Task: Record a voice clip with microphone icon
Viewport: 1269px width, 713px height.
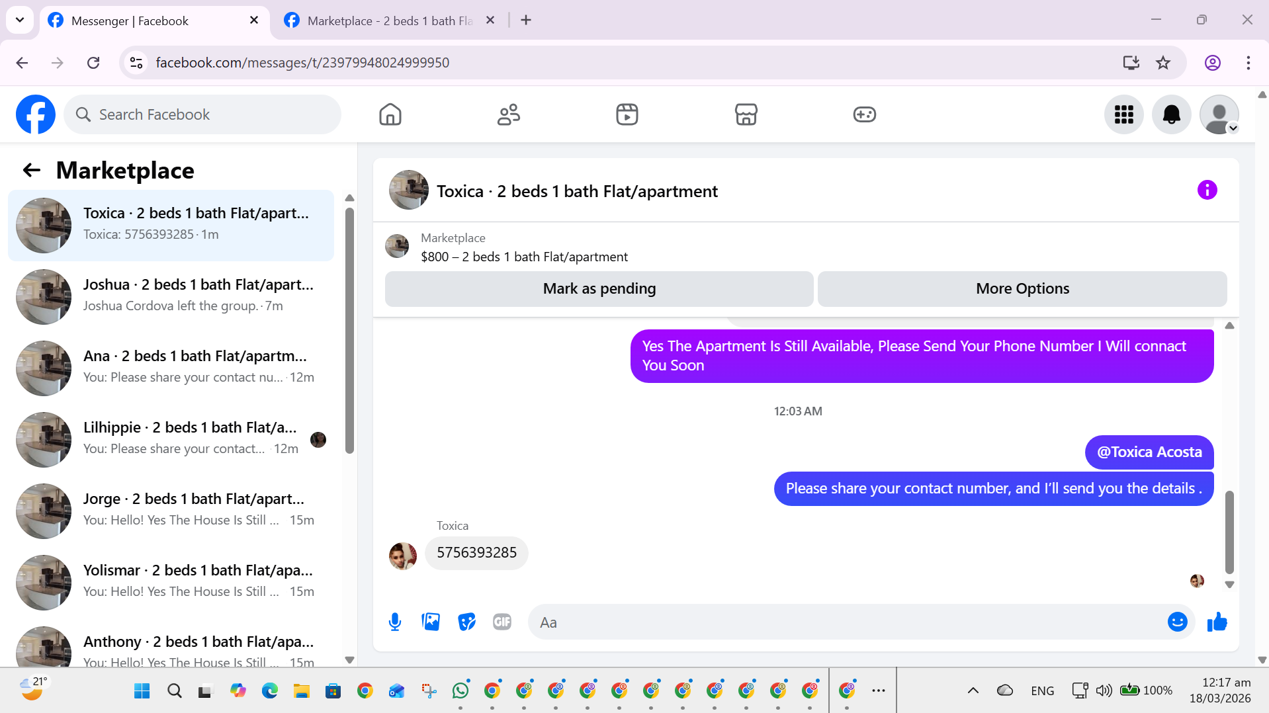Action: [x=395, y=622]
